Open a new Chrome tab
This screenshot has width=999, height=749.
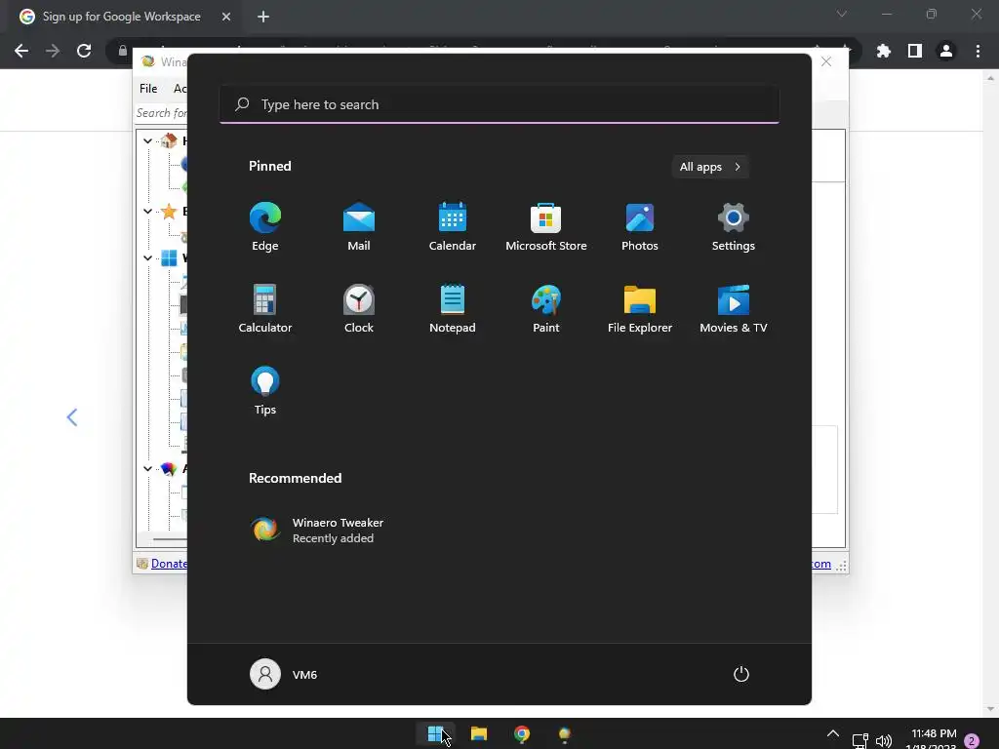(263, 17)
